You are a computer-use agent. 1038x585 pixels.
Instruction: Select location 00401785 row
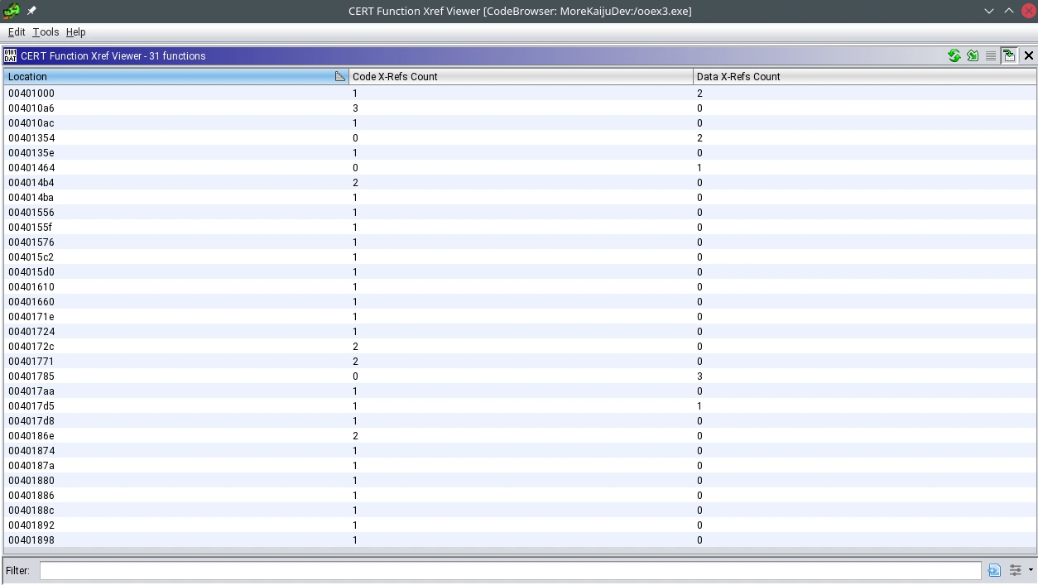(x=519, y=376)
